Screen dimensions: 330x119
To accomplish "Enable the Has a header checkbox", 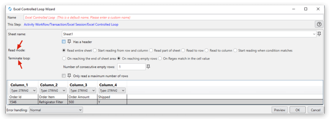I will click(64, 42).
